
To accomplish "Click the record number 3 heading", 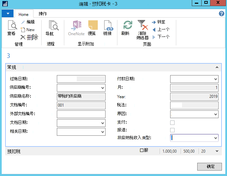I will pos(8,56).
